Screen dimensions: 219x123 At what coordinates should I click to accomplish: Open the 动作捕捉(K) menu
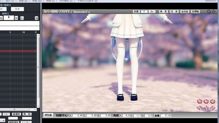point(66,1)
